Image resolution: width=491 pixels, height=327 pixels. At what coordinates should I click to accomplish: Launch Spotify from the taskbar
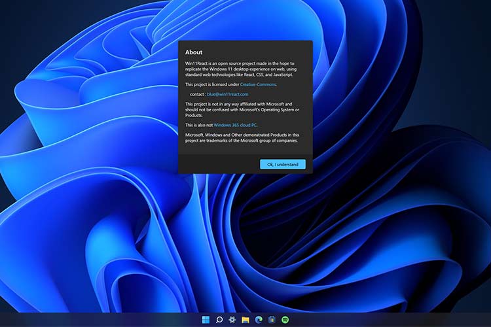pyautogui.click(x=285, y=320)
